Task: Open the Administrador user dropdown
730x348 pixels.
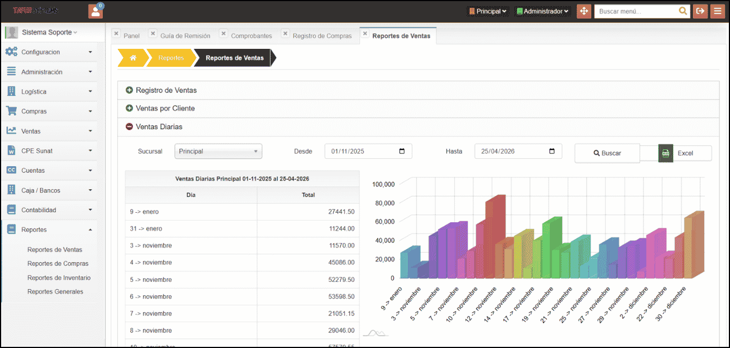Action: pos(542,11)
